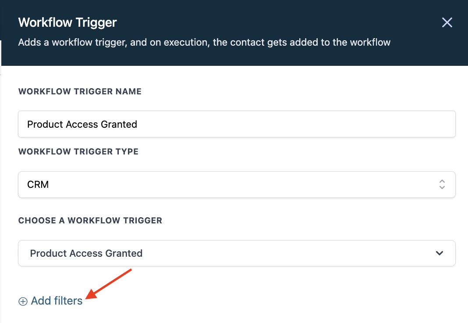Expand the Choose a Workflow Trigger dropdown

[237, 253]
